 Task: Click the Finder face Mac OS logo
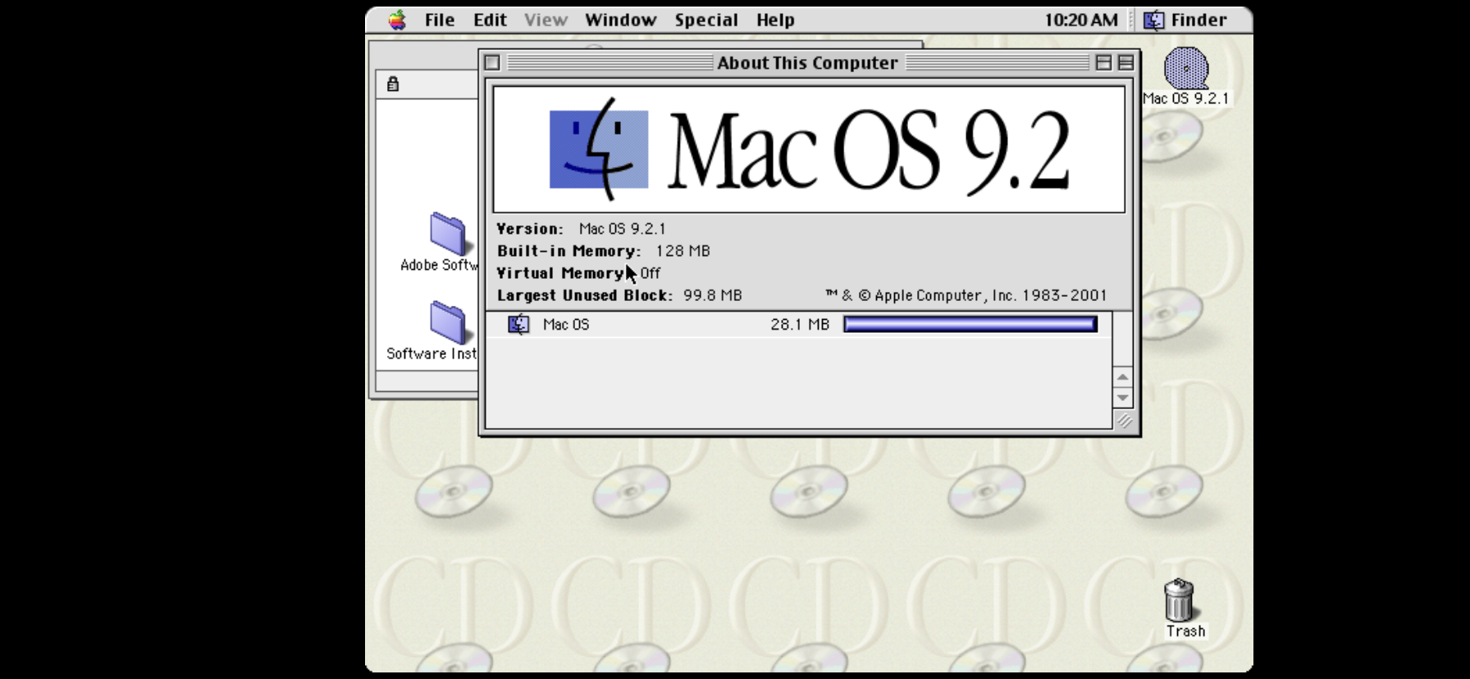point(599,149)
